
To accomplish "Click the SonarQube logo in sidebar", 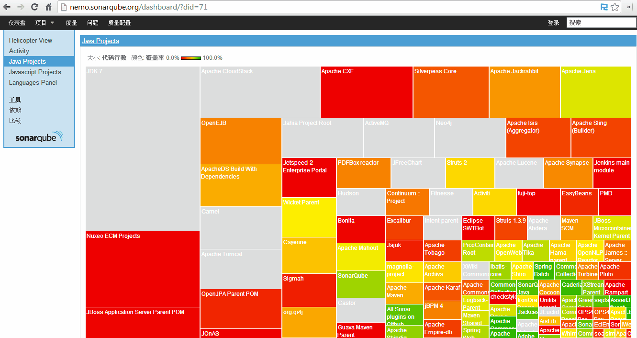I will coord(39,136).
